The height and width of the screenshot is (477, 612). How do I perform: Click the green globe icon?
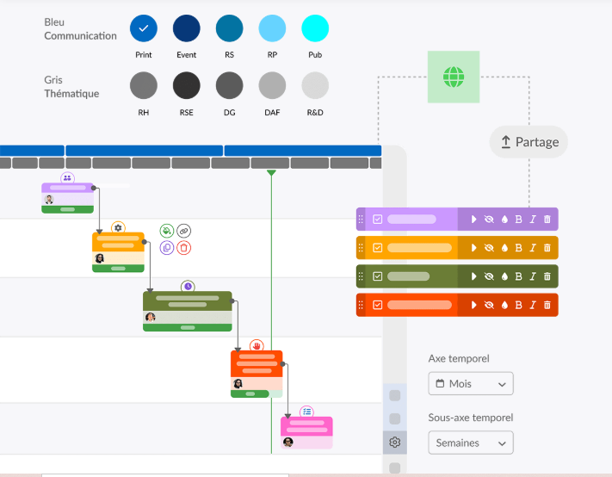(x=453, y=77)
